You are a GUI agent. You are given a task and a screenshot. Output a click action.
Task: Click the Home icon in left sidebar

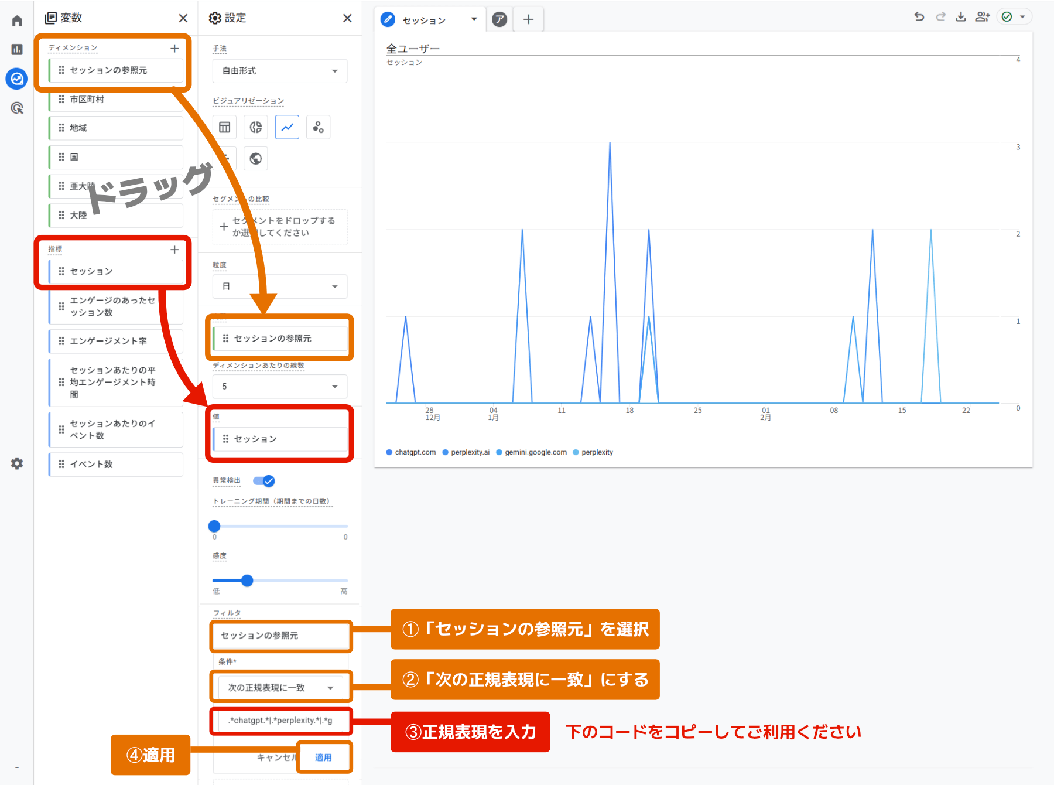tap(17, 21)
